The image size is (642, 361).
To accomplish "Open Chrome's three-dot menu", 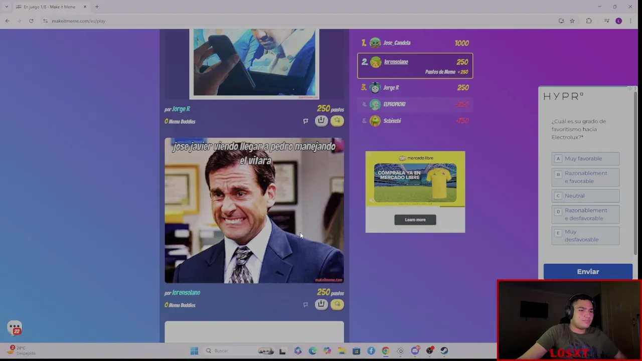I will (x=630, y=21).
